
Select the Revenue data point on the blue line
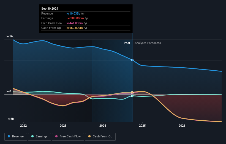[x=132, y=60]
